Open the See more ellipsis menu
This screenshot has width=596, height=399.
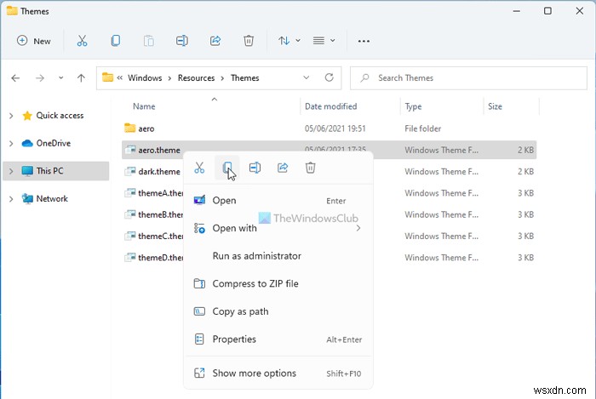[364, 41]
